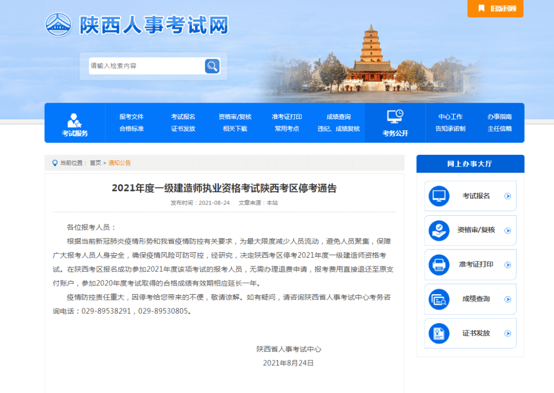554x393 pixels.
Task: Click the 考务公开 monitor icon
Action: (x=394, y=117)
